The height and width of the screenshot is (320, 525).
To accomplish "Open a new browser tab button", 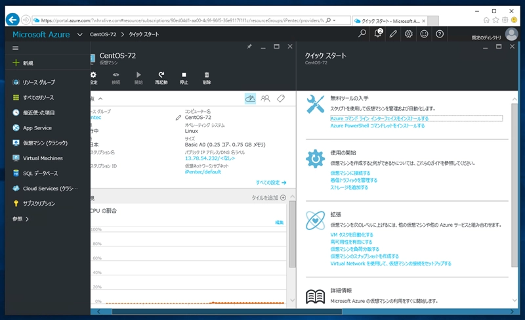I will [x=433, y=21].
